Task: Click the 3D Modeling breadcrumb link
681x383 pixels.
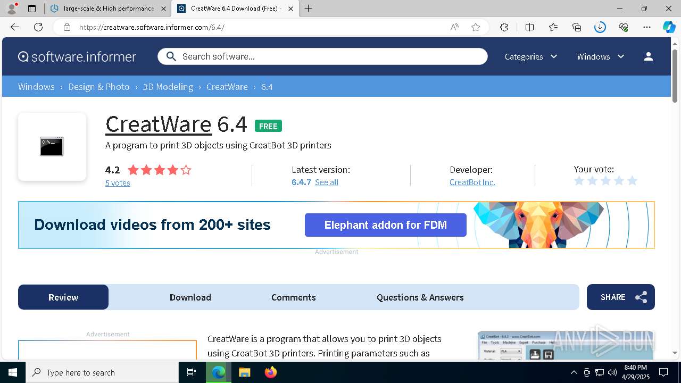Action: [168, 87]
